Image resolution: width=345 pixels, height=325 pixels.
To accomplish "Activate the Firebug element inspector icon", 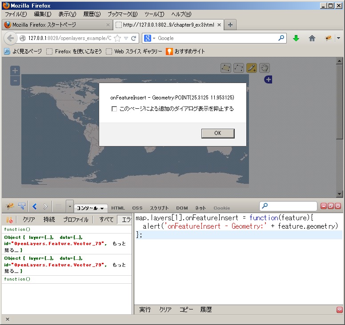I will 22,206.
